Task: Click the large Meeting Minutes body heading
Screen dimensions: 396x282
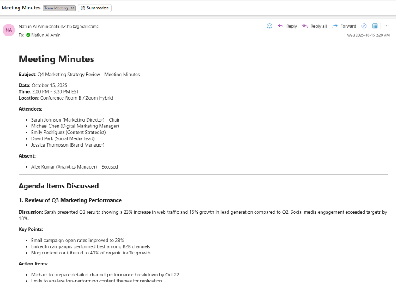Action: pos(56,59)
